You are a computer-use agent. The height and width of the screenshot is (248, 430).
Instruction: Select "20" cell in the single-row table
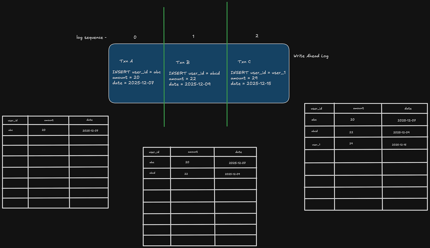[x=43, y=130]
